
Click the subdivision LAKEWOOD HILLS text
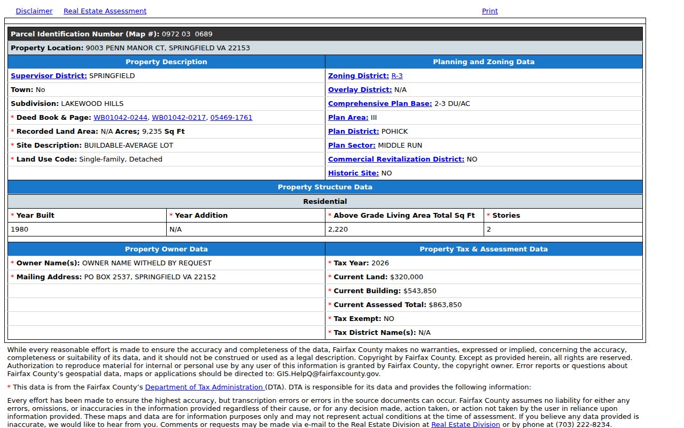[x=92, y=103]
